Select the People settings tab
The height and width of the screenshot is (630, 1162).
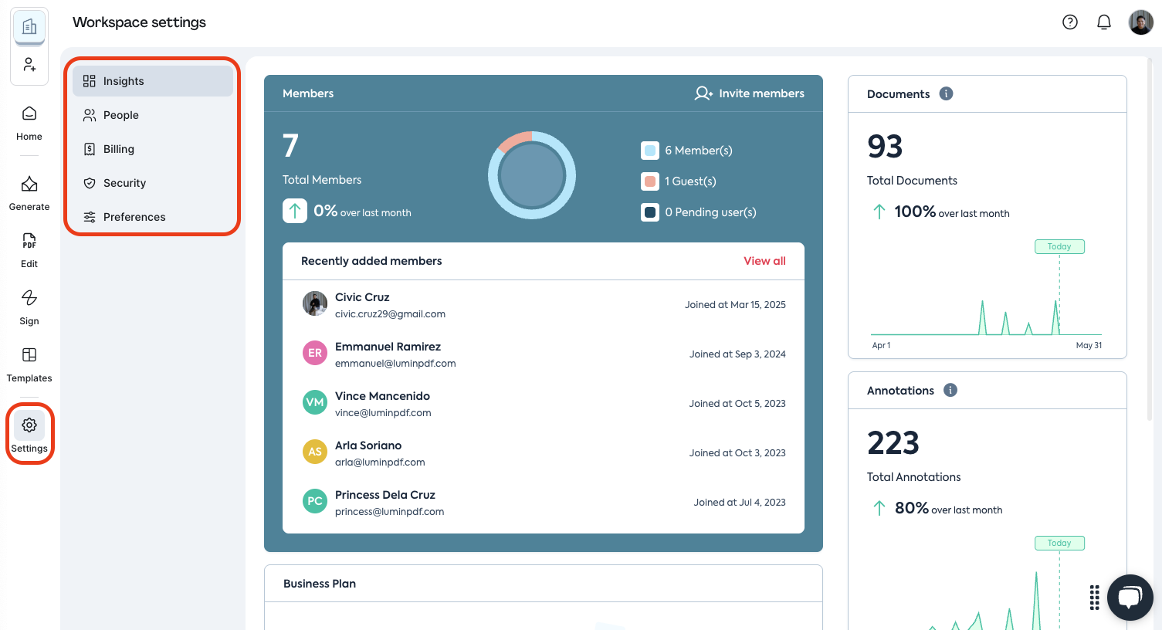[121, 115]
